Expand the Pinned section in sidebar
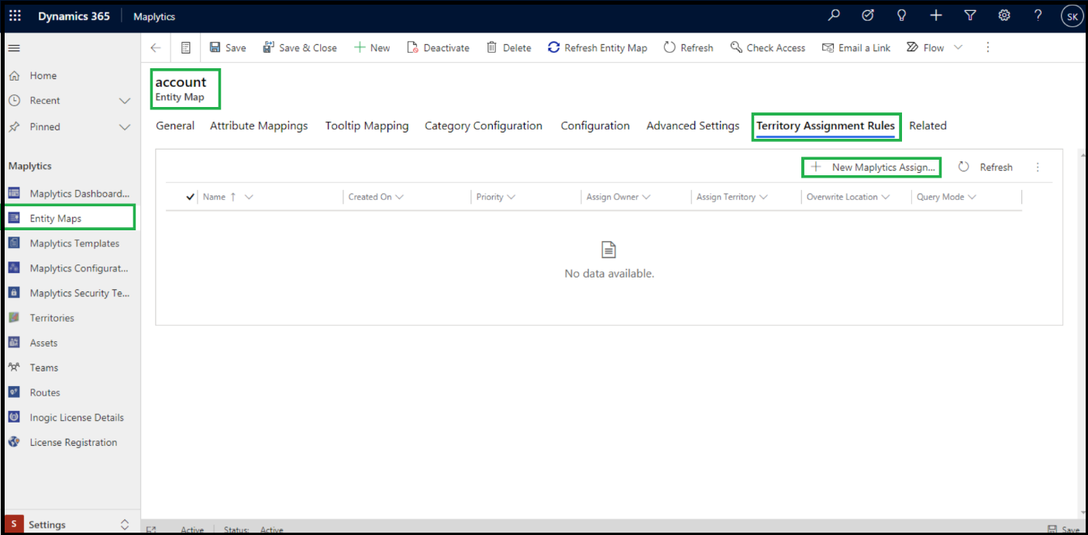This screenshot has width=1088, height=535. click(x=124, y=127)
